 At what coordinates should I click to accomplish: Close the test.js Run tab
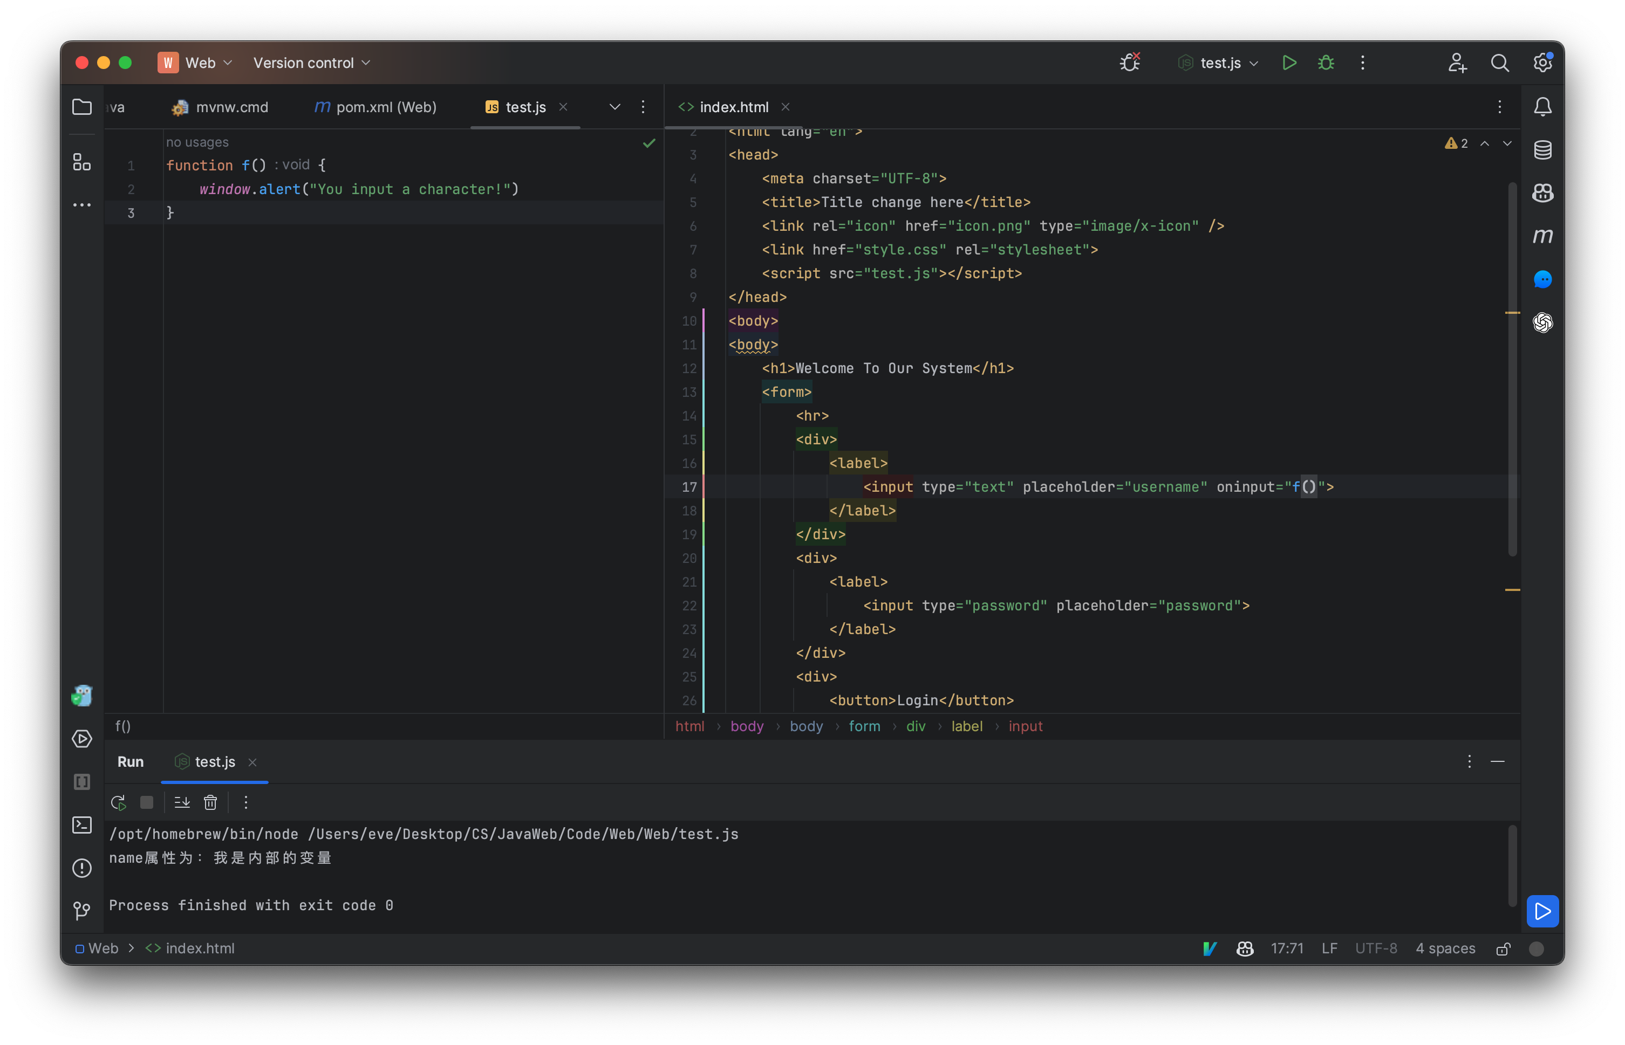coord(252,762)
